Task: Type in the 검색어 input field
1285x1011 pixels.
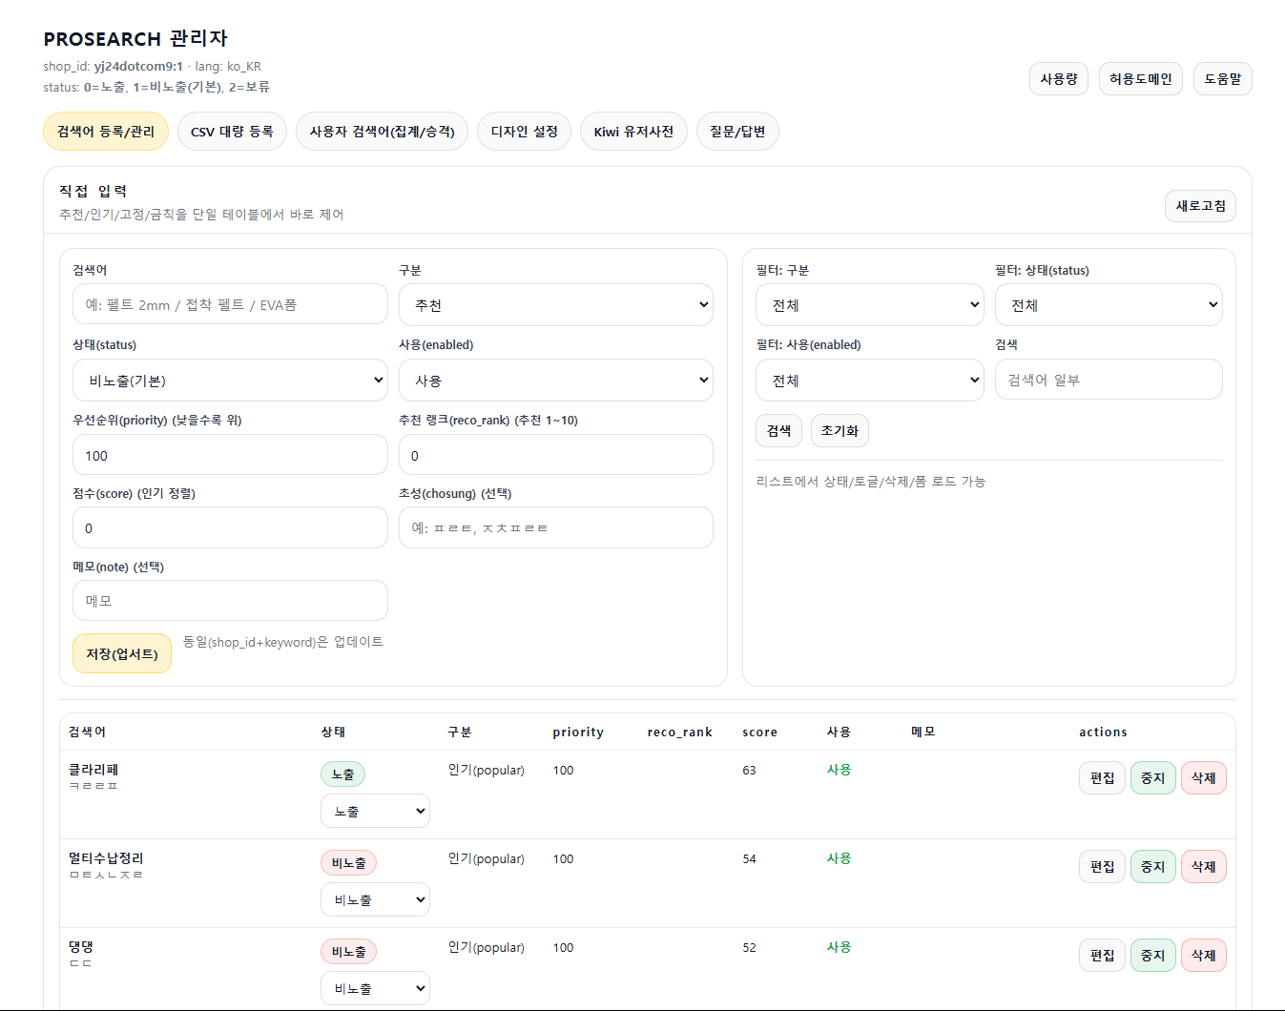Action: tap(230, 303)
